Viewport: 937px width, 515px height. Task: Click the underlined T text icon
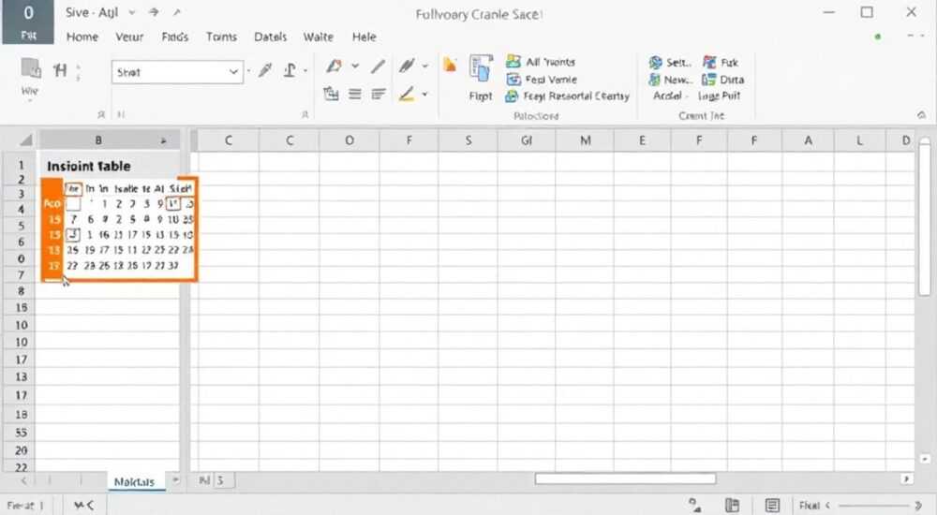(x=290, y=70)
